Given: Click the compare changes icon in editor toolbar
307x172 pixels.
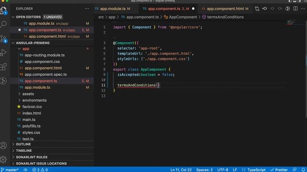Looking at the screenshot, I should [257, 9].
